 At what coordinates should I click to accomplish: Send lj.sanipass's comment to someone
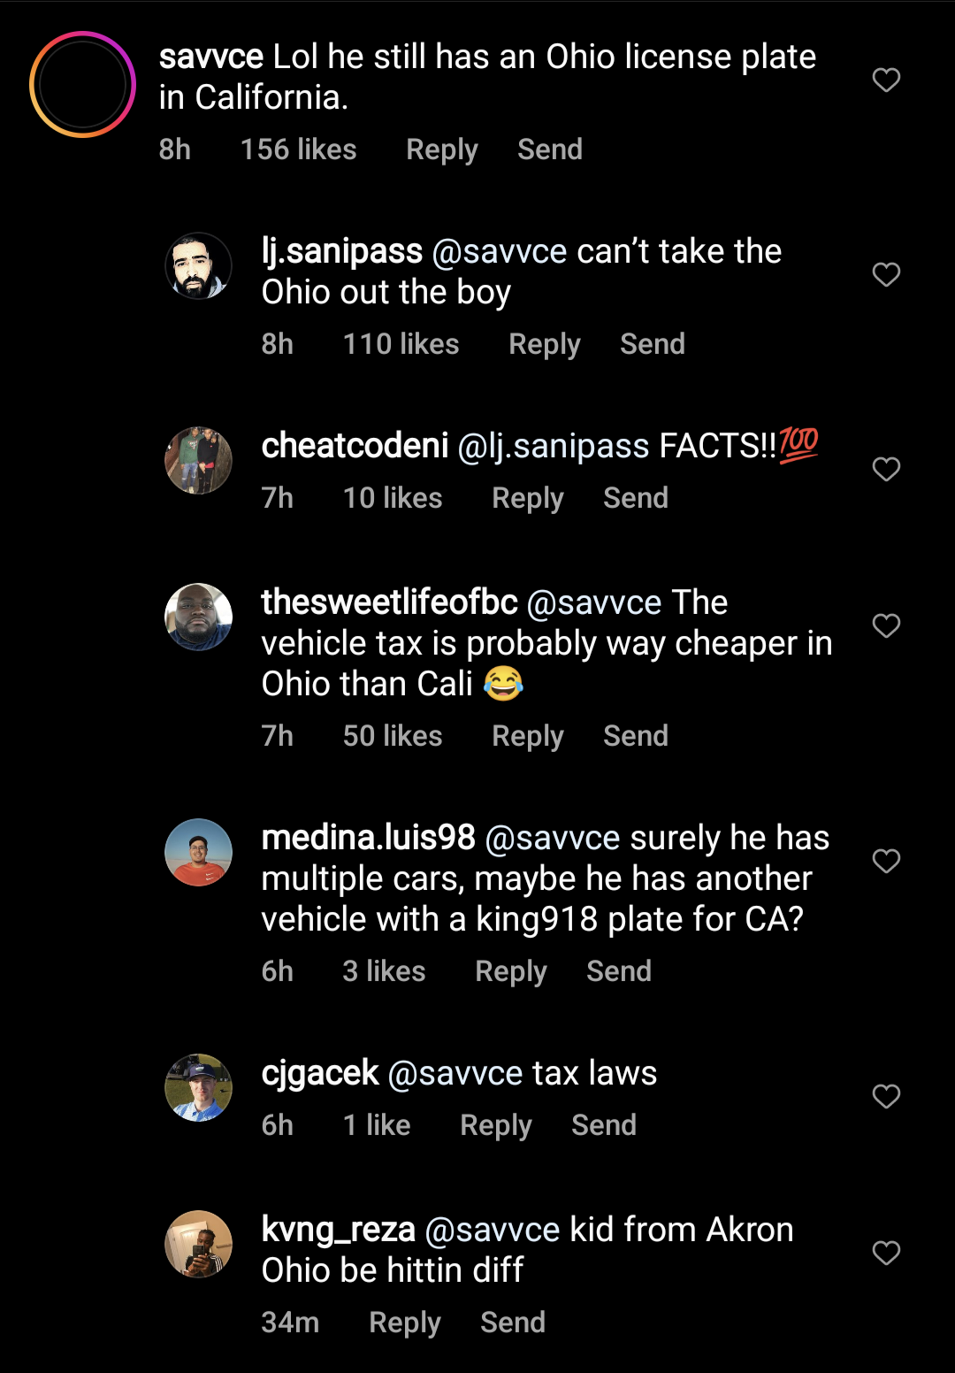[652, 344]
